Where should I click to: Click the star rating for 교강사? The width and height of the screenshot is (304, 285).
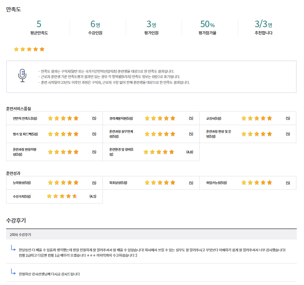pos(257,118)
